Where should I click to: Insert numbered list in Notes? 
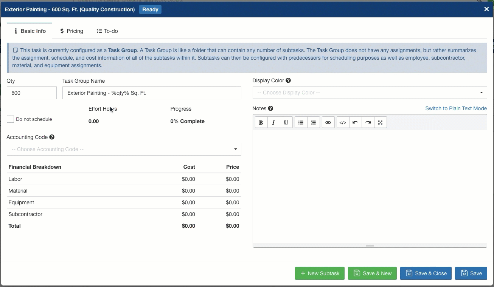[313, 122]
